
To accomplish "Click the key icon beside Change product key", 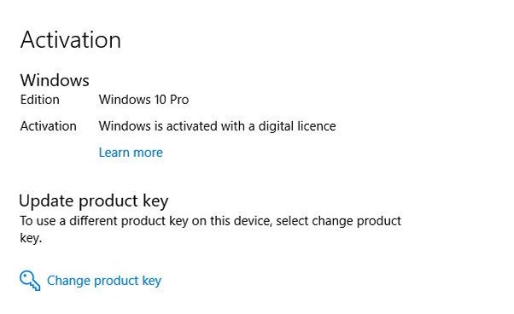I will pos(30,281).
